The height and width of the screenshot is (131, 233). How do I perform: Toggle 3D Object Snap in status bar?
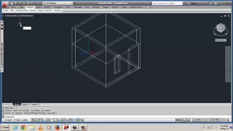coord(56,120)
